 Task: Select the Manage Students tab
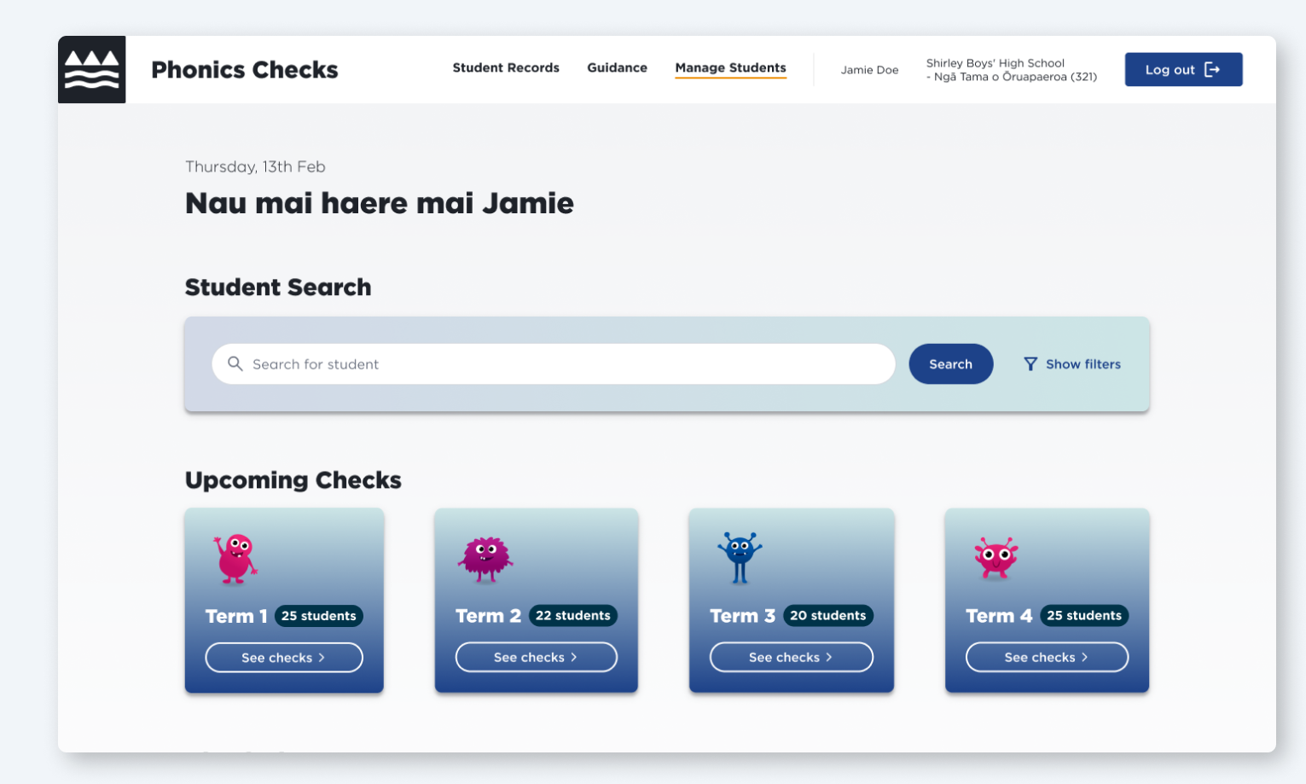730,68
